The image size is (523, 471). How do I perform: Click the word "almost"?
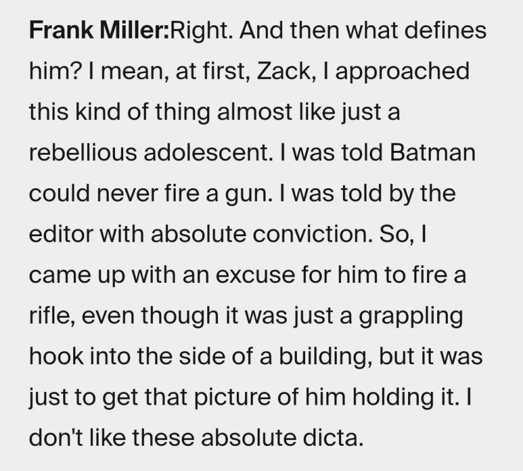pyautogui.click(x=255, y=112)
